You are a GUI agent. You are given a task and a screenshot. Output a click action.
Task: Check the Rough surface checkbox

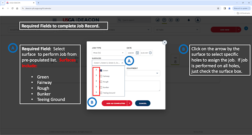[x=101, y=82]
